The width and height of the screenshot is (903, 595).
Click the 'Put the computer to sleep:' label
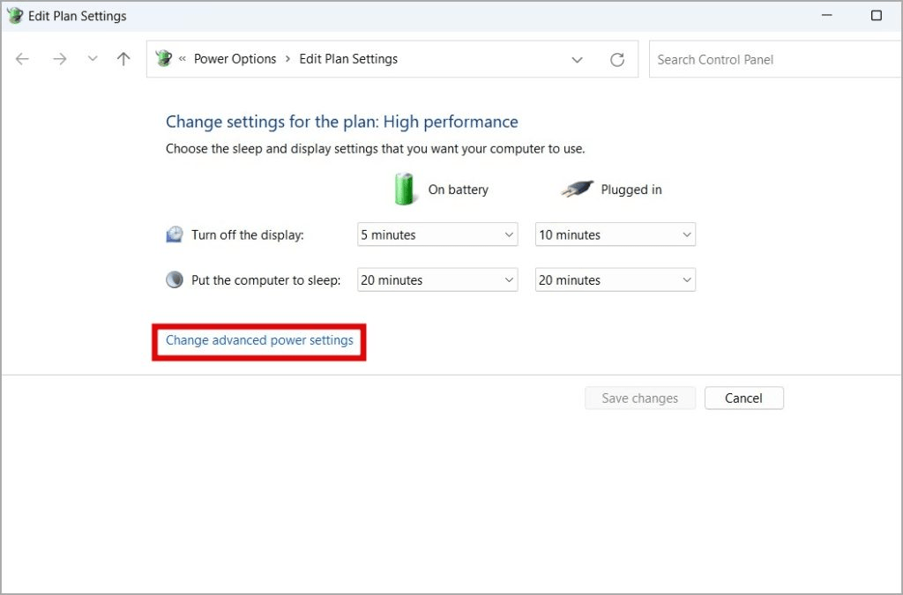(266, 280)
